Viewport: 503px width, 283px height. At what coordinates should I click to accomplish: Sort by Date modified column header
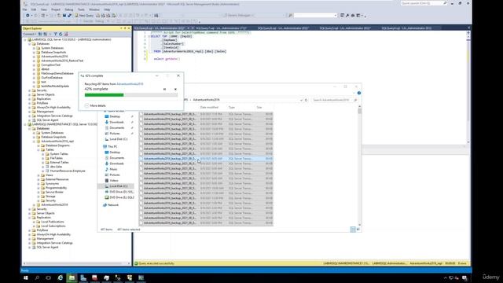209,108
